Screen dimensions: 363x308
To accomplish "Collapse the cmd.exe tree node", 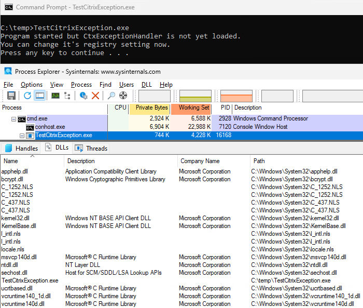I will coord(13,119).
